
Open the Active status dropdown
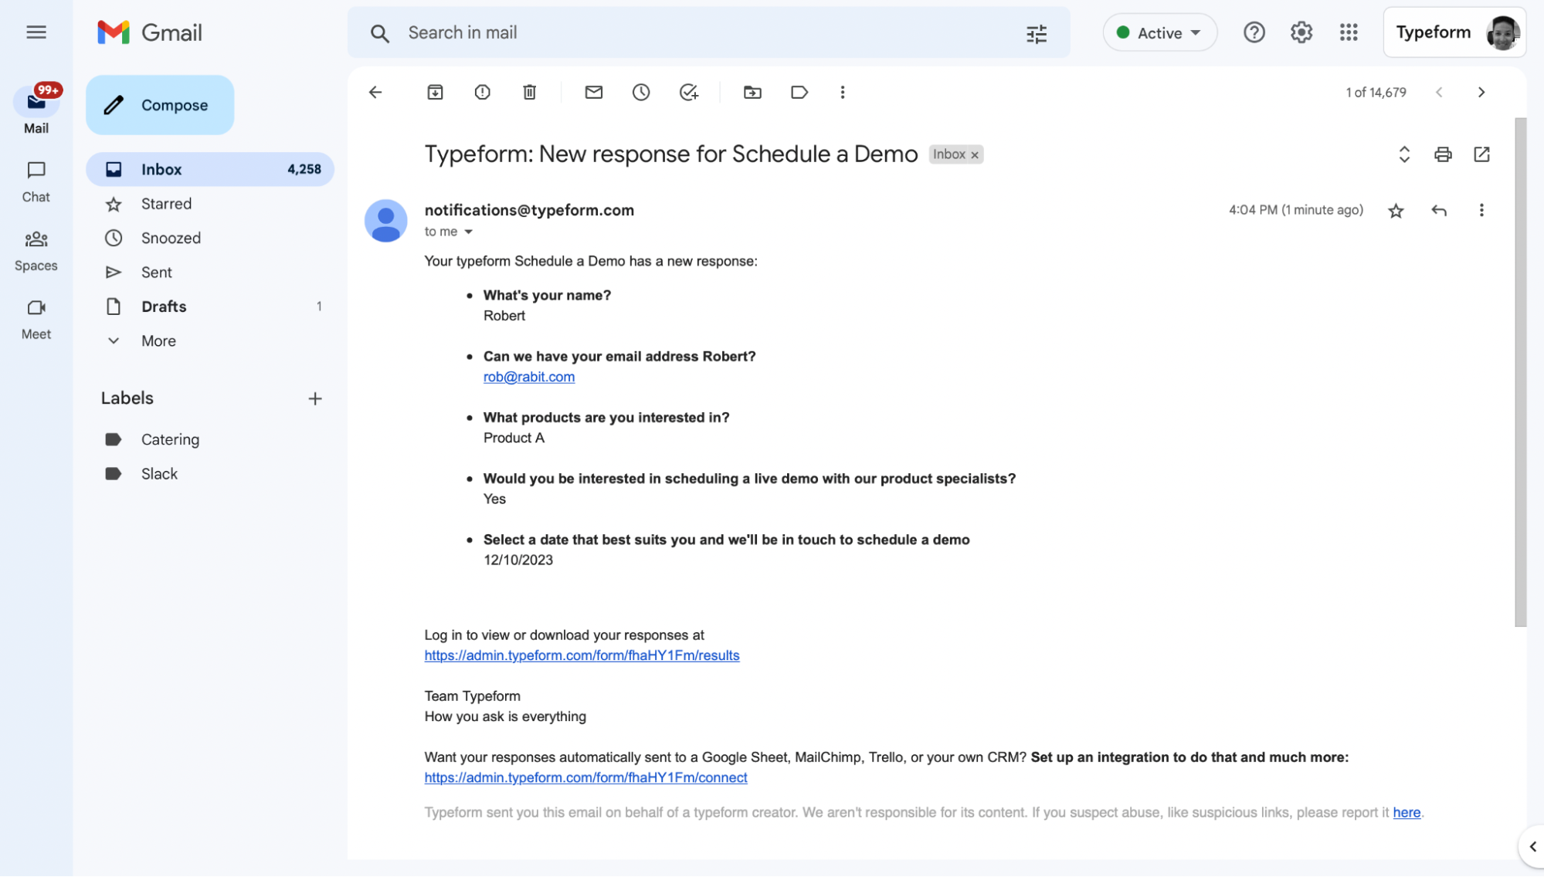point(1160,32)
